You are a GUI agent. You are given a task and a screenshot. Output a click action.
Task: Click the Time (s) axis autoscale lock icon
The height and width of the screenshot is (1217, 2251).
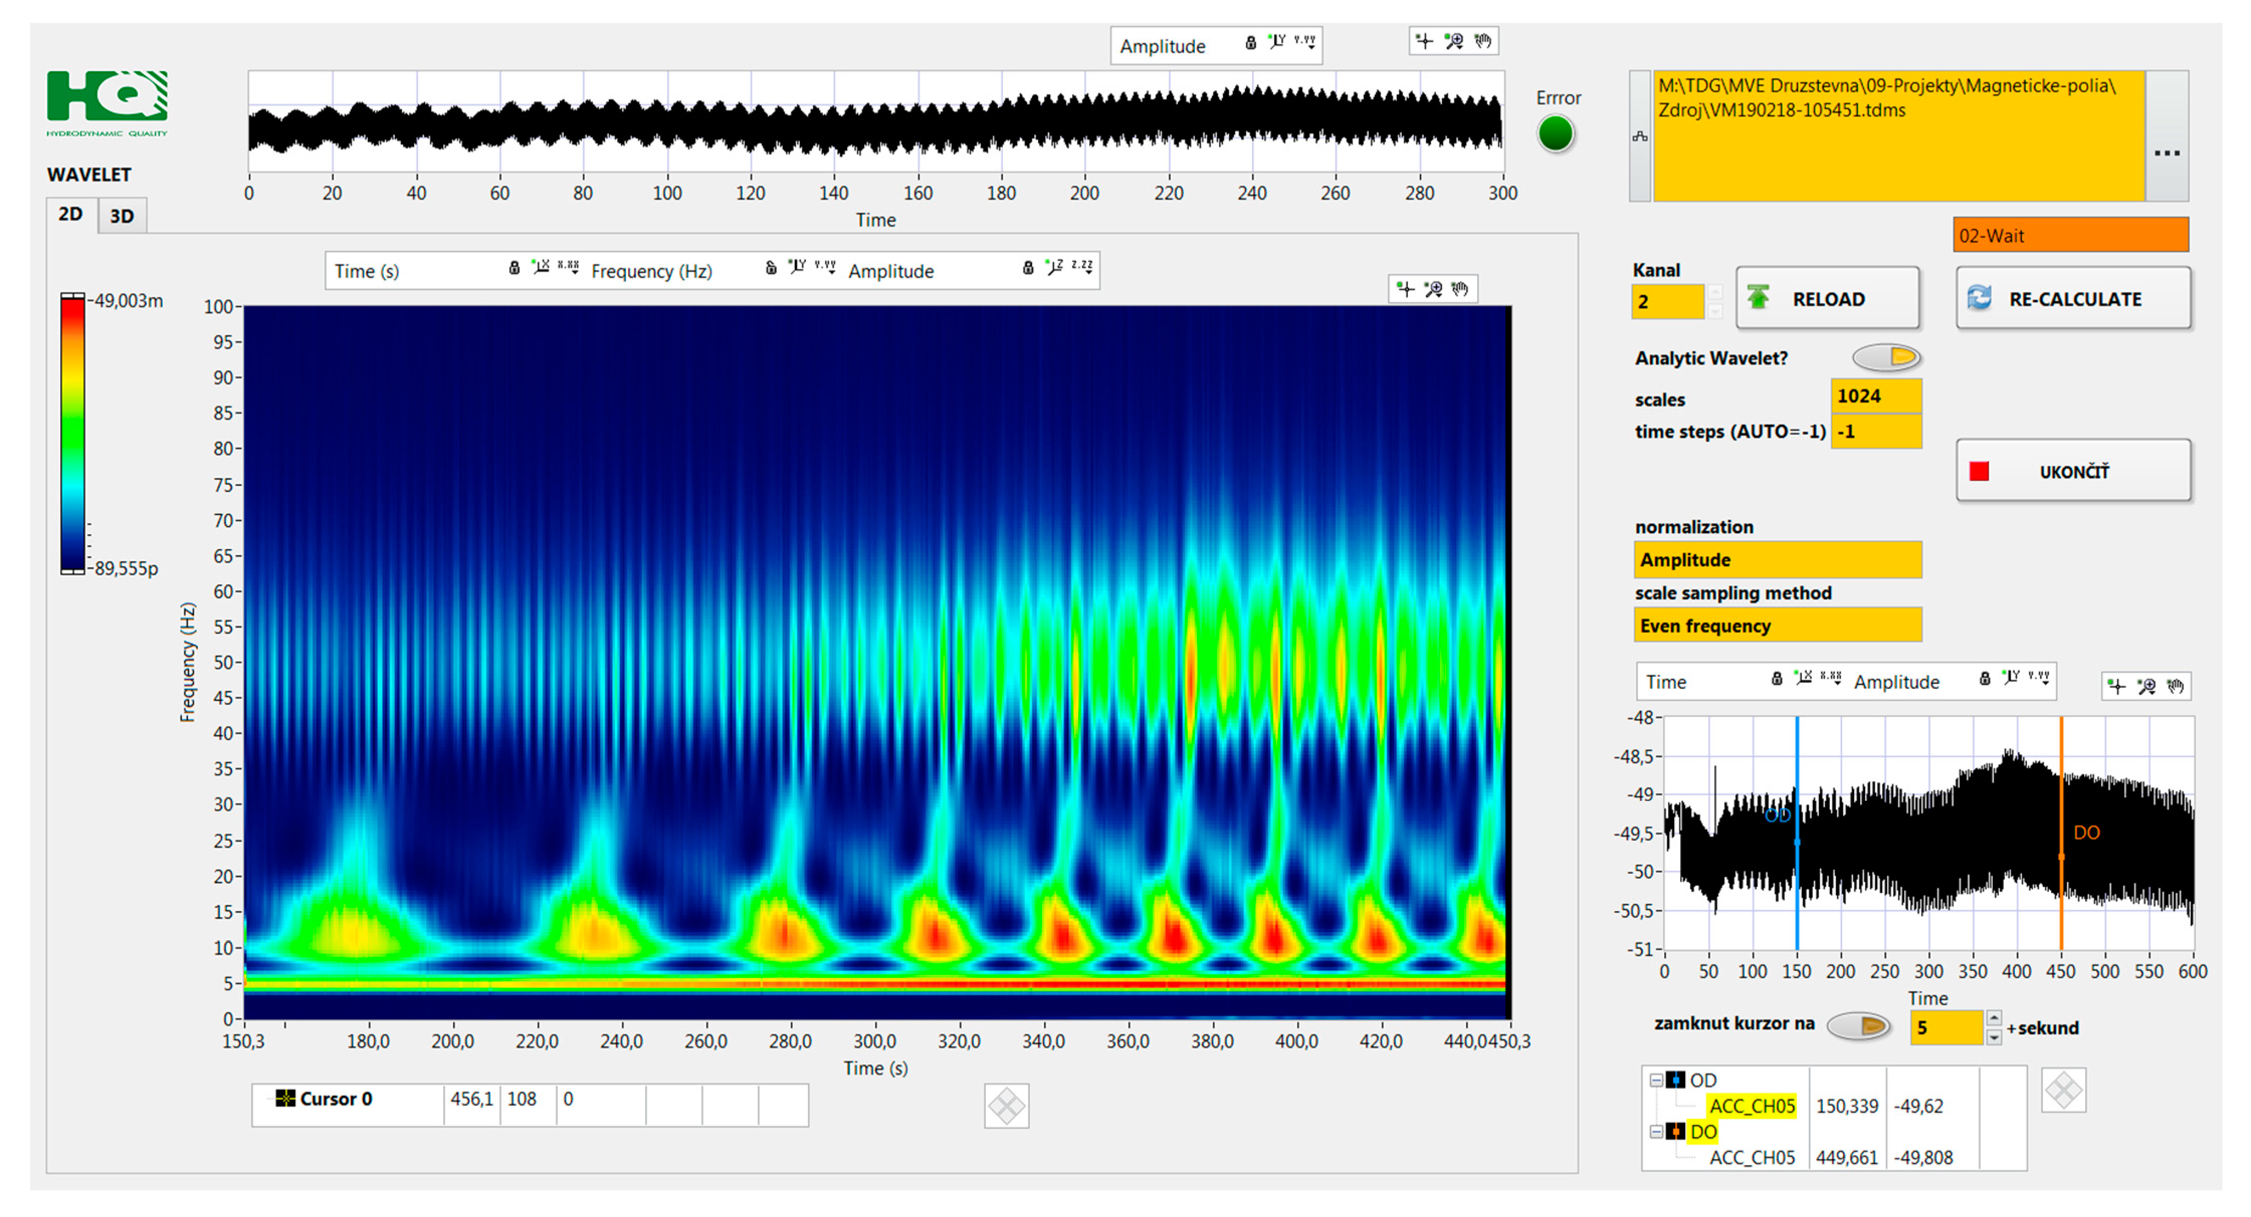(514, 268)
